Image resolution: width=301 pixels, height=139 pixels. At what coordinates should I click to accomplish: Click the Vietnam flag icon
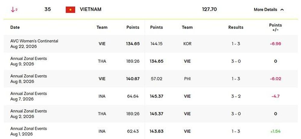pos(70,10)
